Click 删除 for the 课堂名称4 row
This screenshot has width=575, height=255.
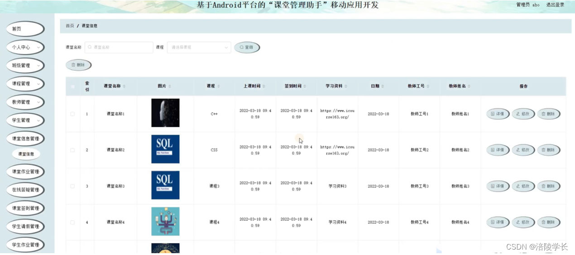(x=548, y=222)
